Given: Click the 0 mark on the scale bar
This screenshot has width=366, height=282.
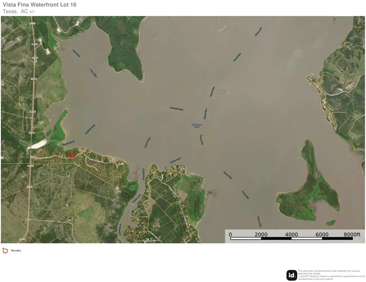Looking at the screenshot, I should point(230,235).
